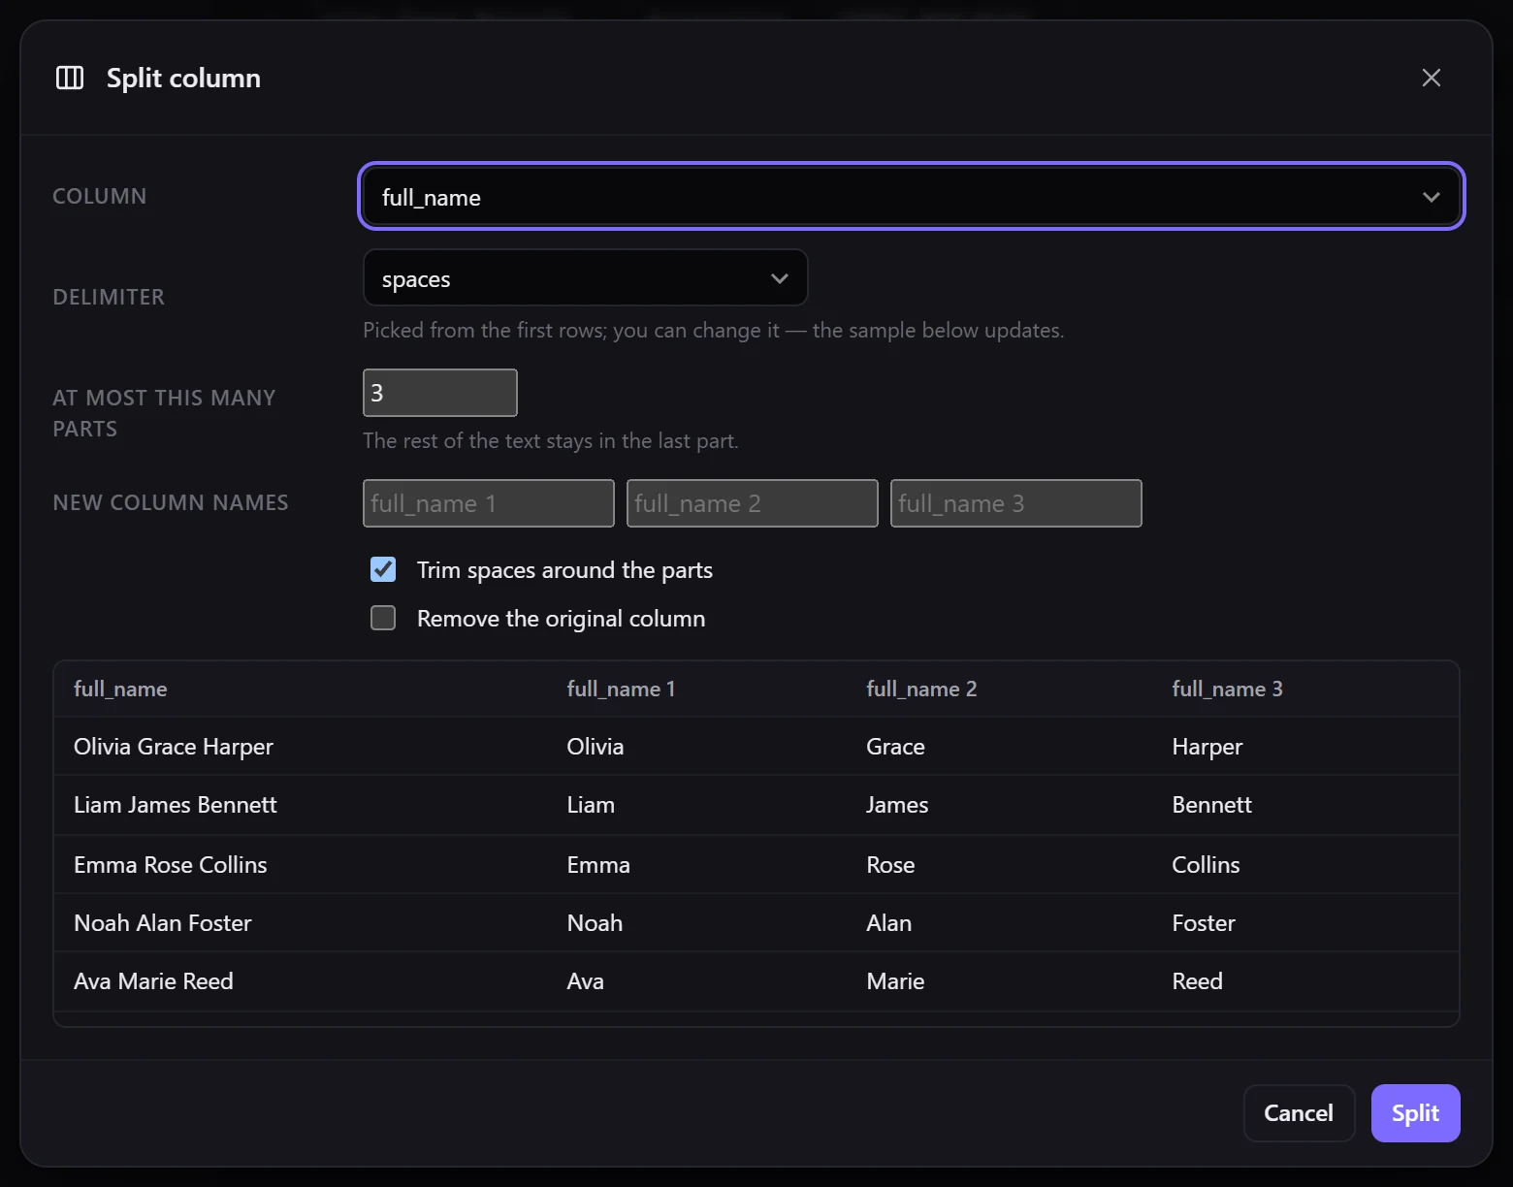Click the Cancel button
This screenshot has height=1187, width=1513.
1299,1113
